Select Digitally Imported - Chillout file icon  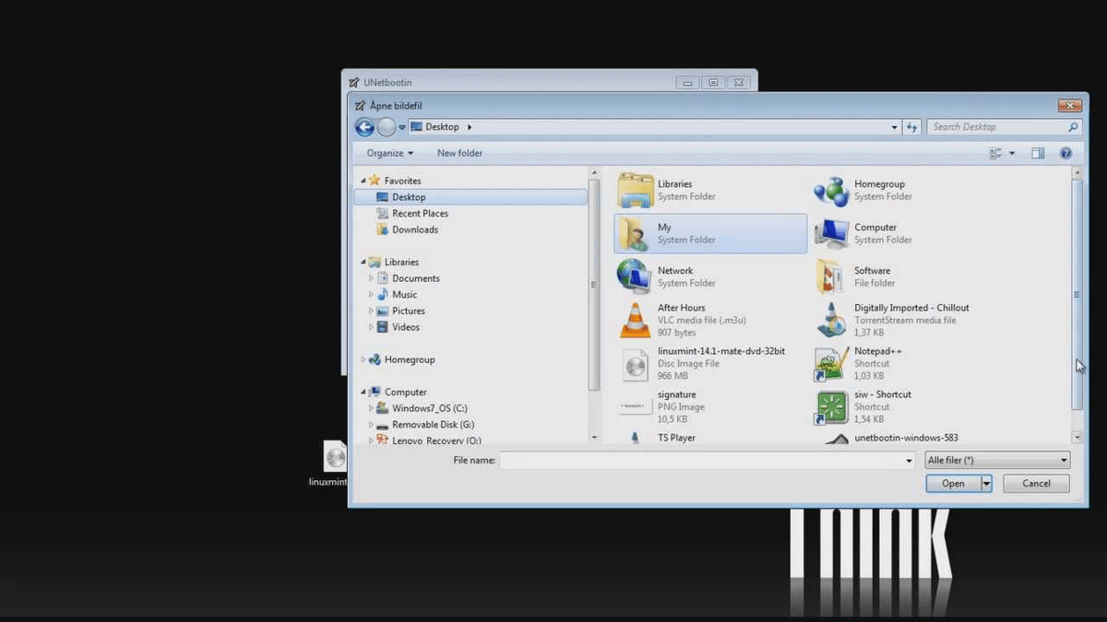(831, 320)
